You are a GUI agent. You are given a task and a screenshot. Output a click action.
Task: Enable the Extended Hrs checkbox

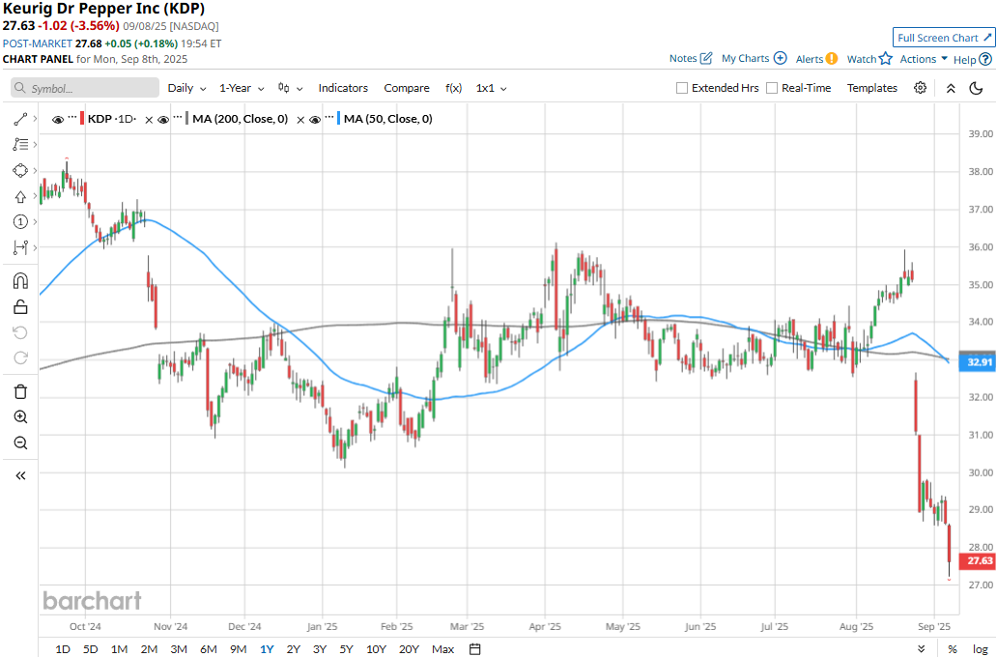coord(682,88)
